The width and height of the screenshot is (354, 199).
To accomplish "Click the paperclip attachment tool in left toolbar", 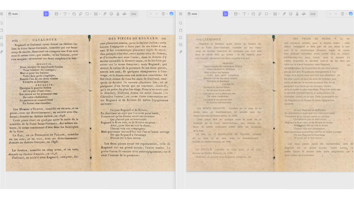I will coord(105,14).
